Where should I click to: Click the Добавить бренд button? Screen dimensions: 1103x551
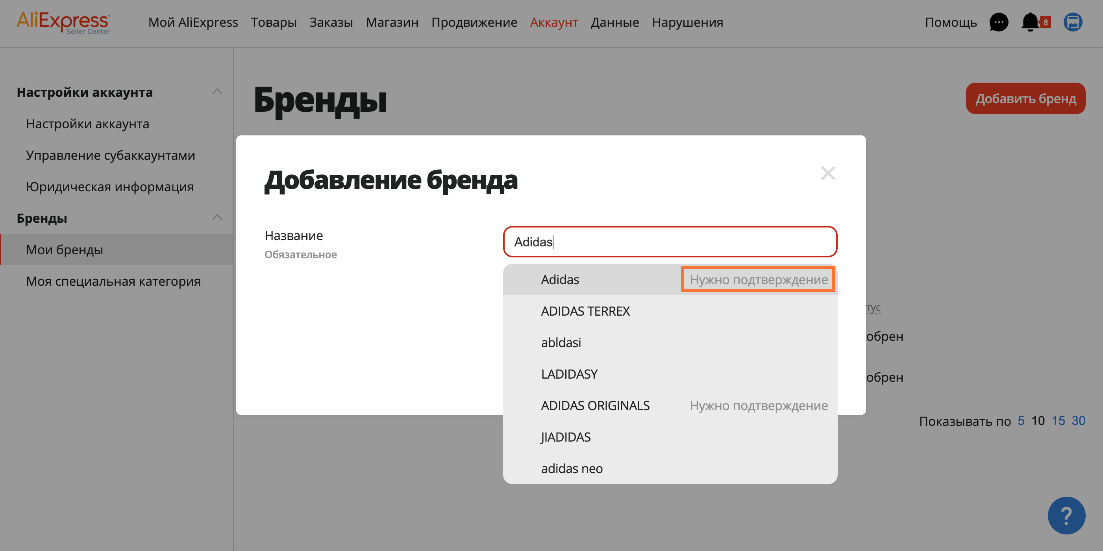(1025, 98)
